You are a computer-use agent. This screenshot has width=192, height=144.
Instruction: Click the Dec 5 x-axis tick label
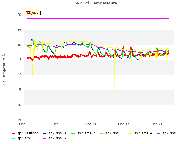(x=24, y=124)
